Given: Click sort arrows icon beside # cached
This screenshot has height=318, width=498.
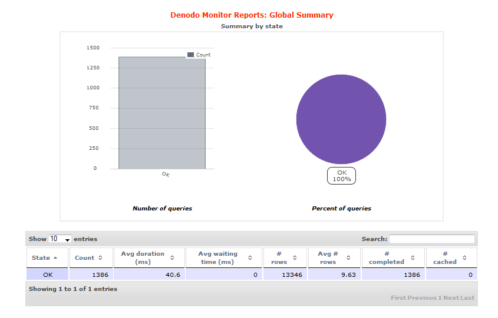Looking at the screenshot, I should pos(464,258).
